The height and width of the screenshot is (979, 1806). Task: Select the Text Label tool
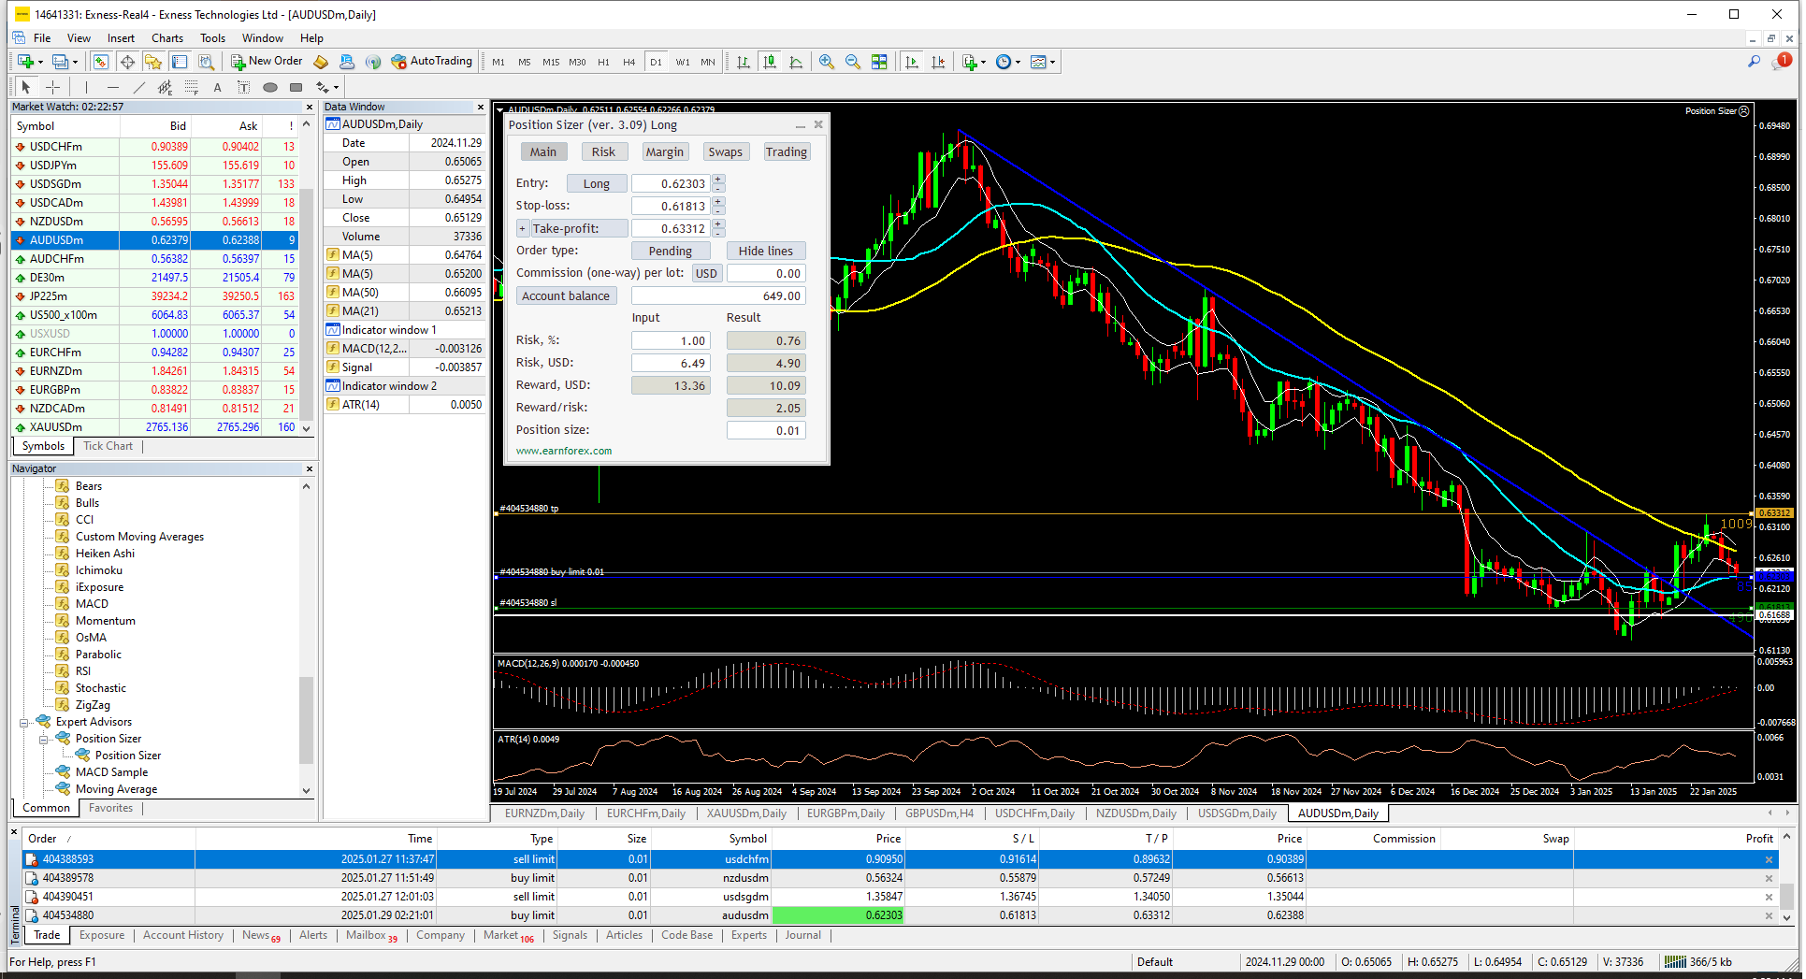pos(243,87)
